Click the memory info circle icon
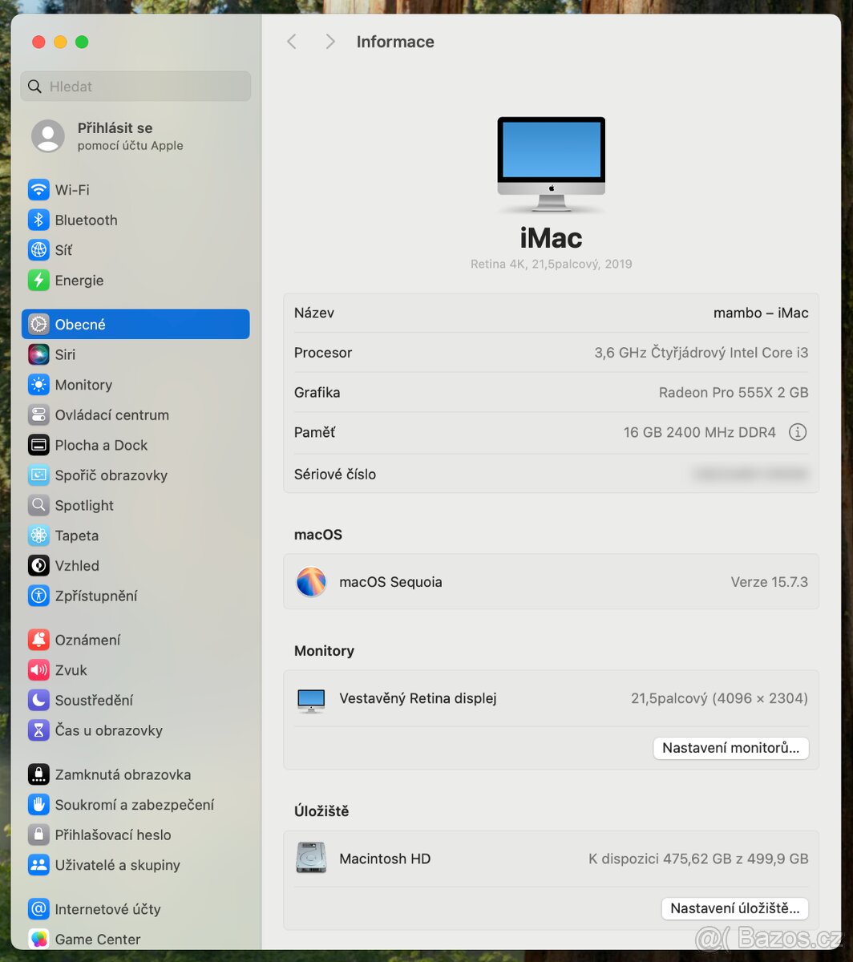853x962 pixels. [x=798, y=432]
